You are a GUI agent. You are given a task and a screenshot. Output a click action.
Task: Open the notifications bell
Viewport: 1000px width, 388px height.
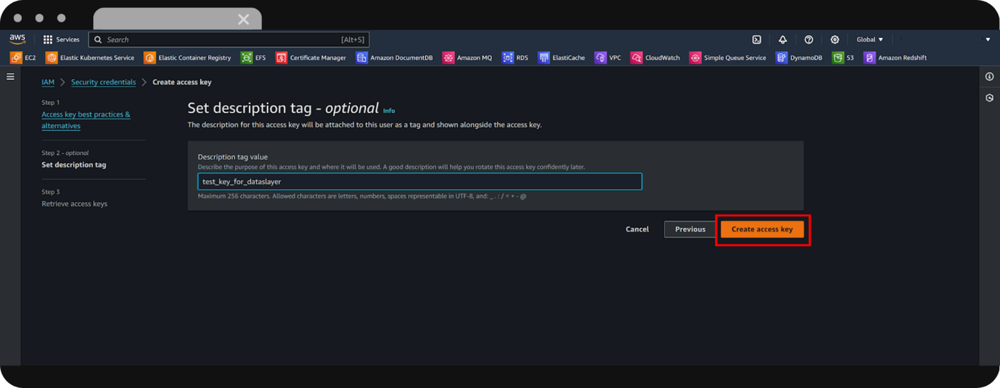[x=782, y=39]
